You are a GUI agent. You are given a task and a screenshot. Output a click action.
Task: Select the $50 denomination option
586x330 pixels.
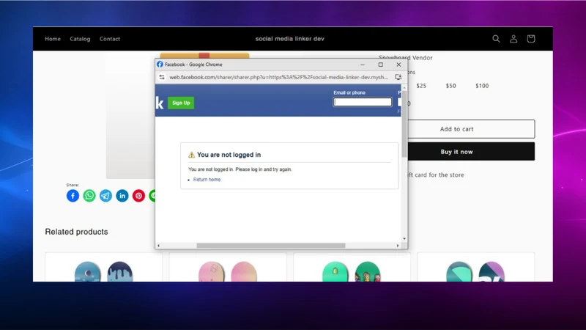tap(450, 86)
